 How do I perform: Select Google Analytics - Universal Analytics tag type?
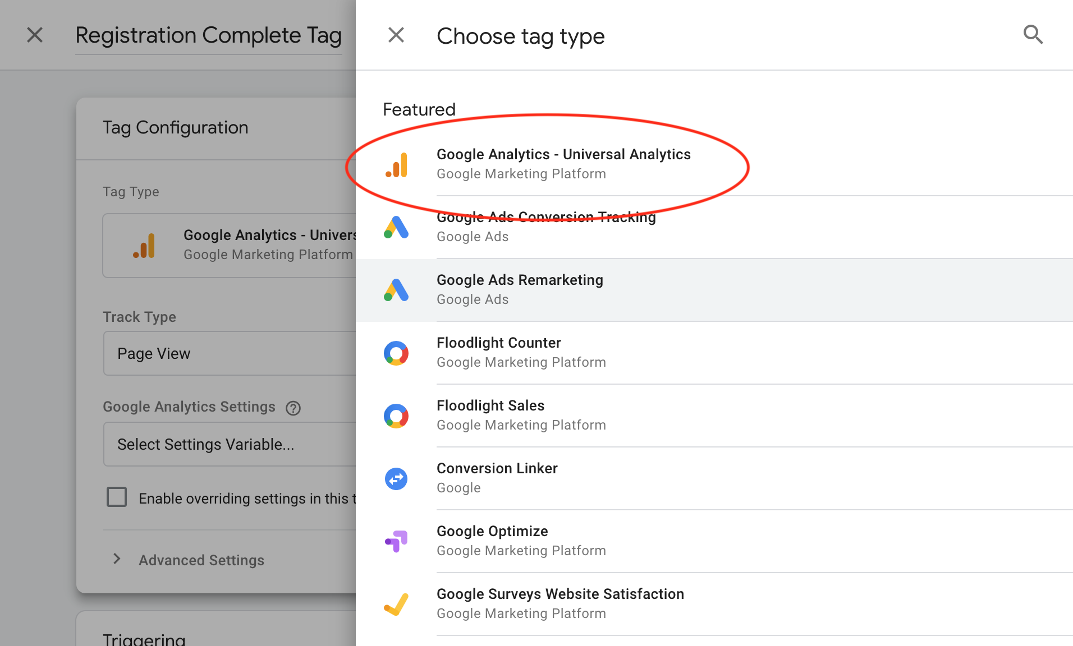[714, 164]
